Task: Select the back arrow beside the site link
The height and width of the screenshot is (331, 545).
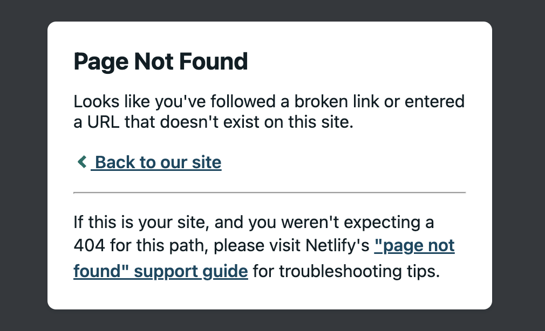Action: pos(81,161)
